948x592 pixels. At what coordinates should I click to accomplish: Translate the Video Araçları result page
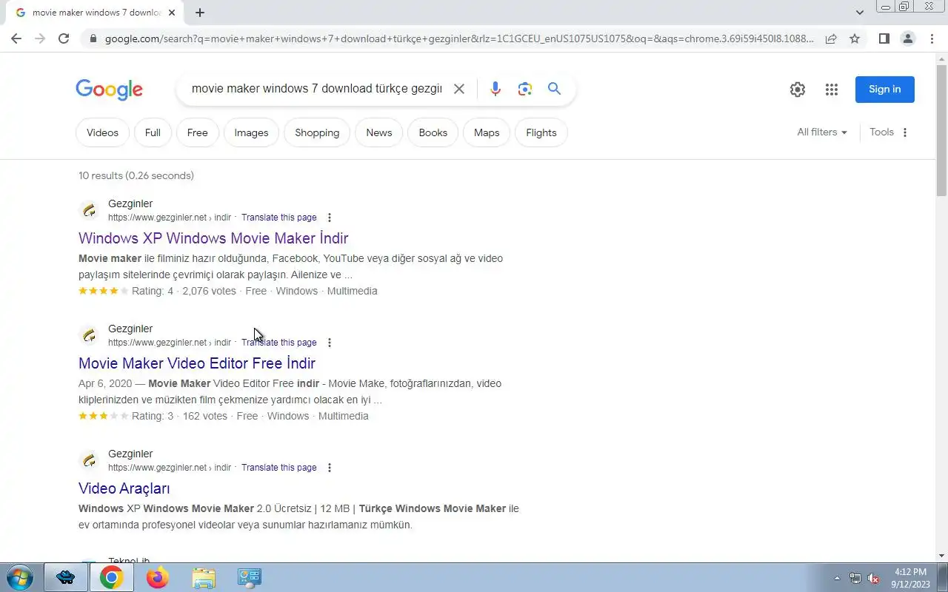pos(279,468)
